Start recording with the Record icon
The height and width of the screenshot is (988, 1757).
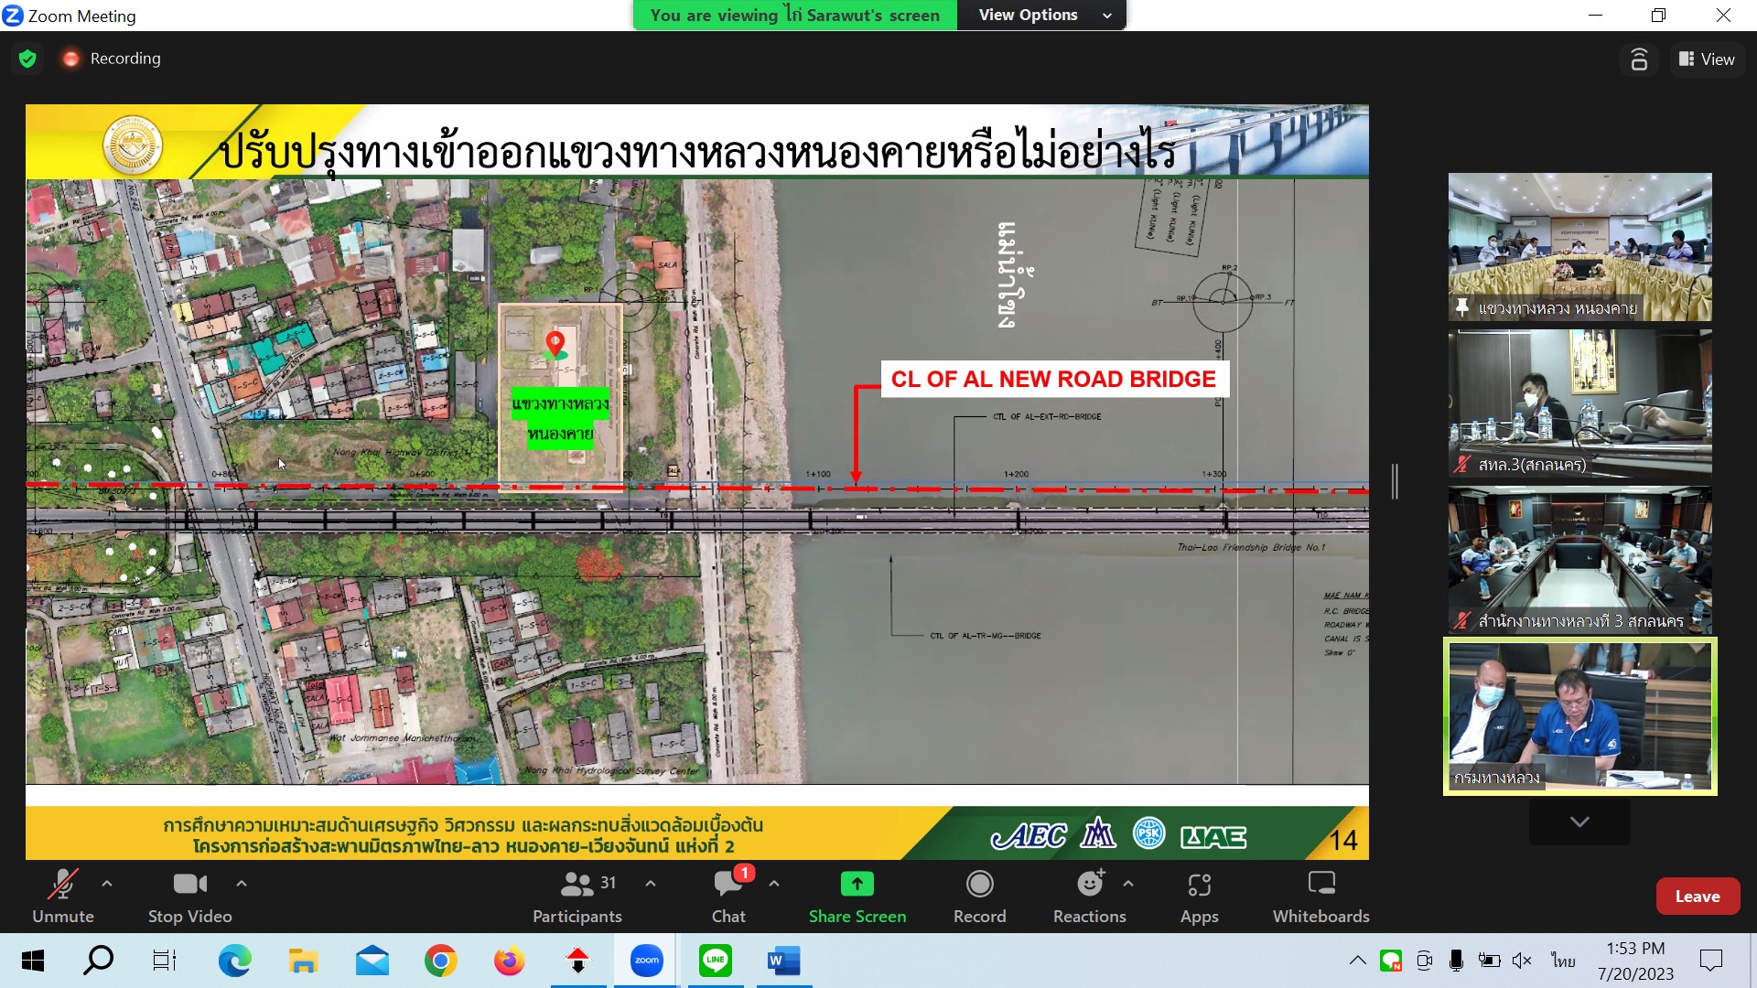pos(979,885)
